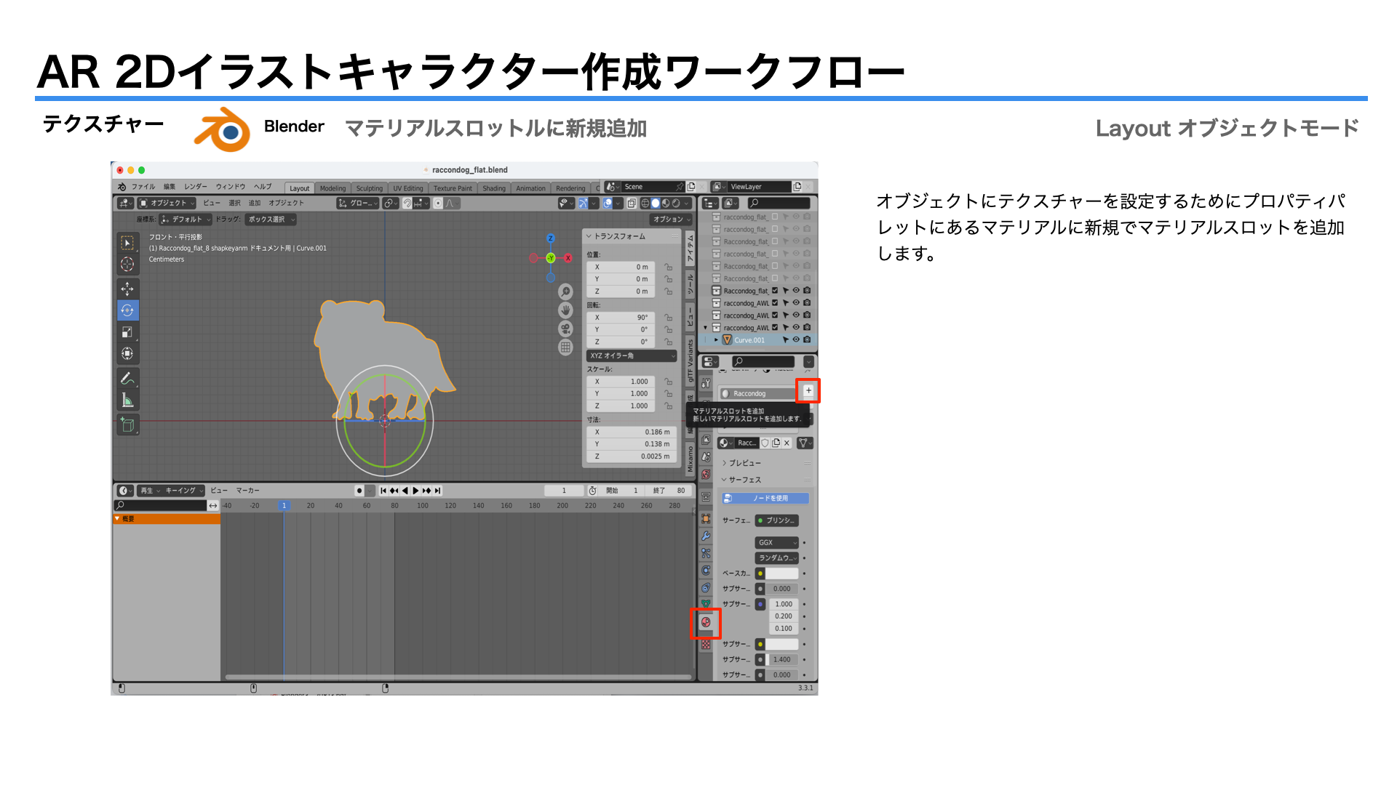This screenshot has height=785, width=1397.
Task: Click the Blender logo menu icon
Action: point(122,187)
